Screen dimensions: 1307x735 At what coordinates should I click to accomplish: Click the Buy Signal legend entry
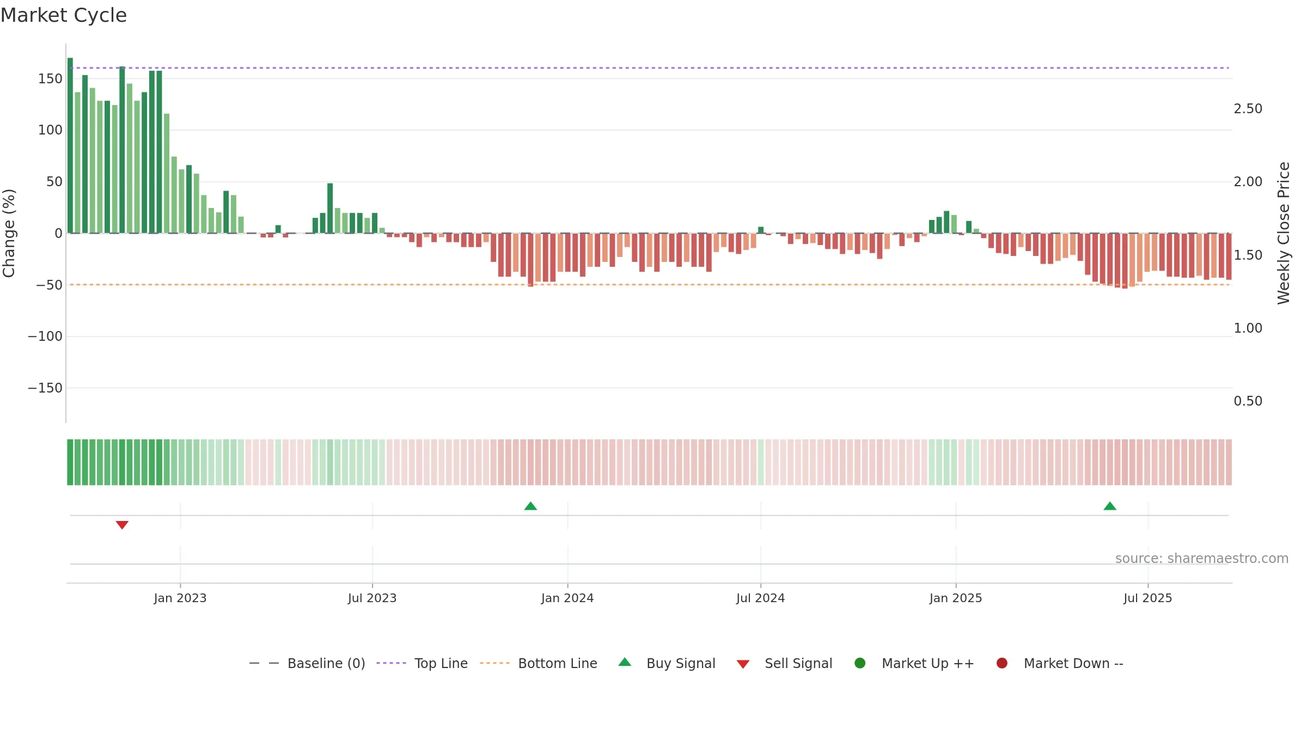667,663
